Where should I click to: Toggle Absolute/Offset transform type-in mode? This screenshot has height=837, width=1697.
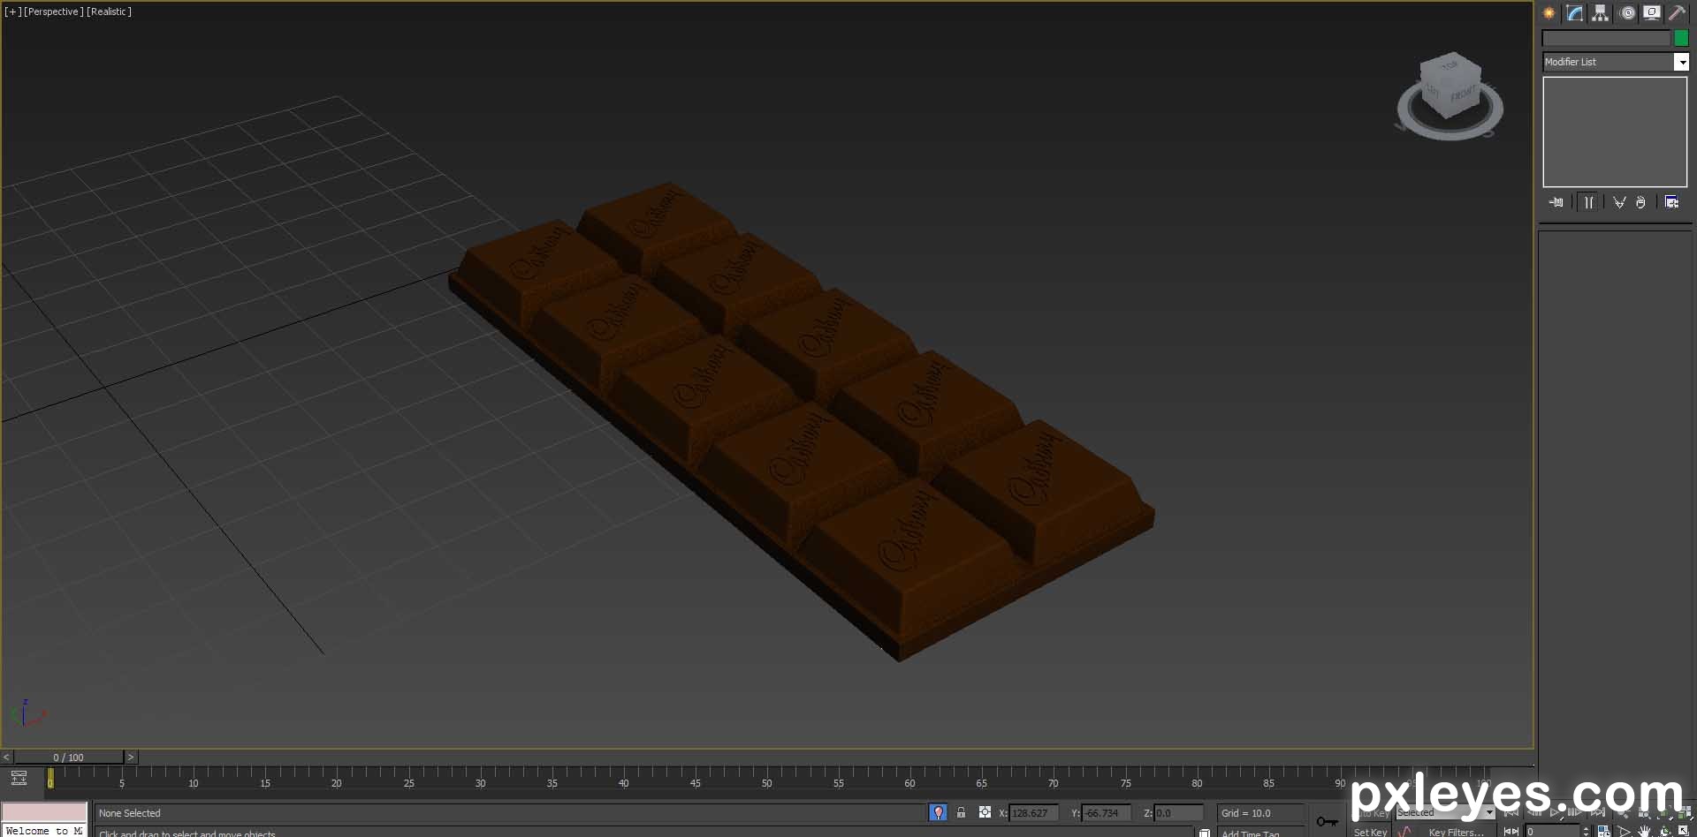point(985,812)
